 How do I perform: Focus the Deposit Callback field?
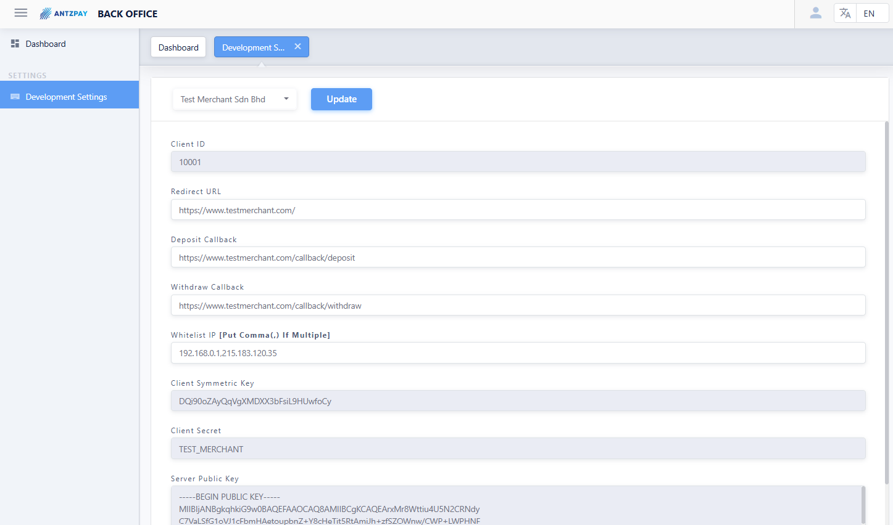click(518, 258)
